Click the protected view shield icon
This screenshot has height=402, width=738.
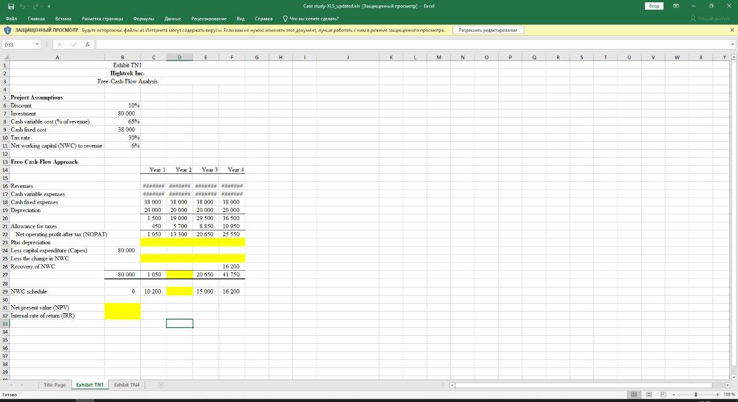tap(8, 30)
